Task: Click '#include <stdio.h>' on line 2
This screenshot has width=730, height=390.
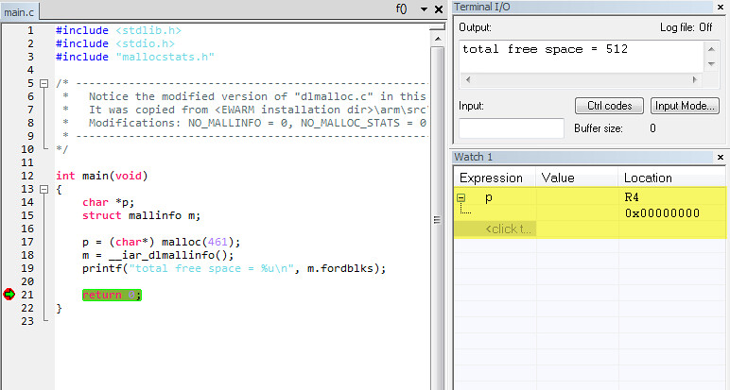Action: [115, 43]
